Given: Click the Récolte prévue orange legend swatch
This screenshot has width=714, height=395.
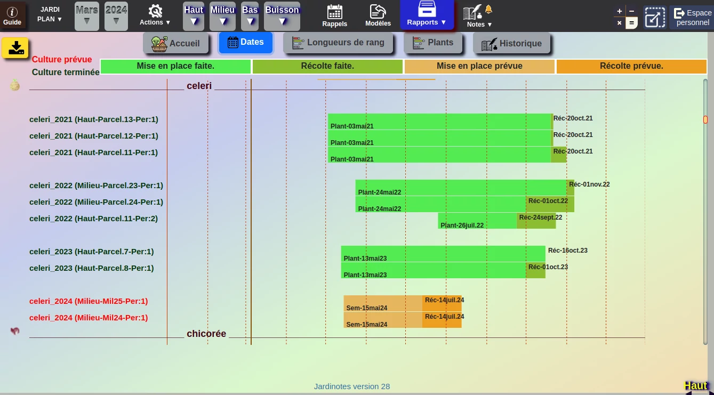Looking at the screenshot, I should (631, 67).
